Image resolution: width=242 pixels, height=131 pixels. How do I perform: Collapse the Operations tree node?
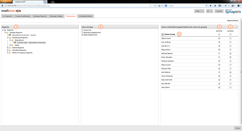pyautogui.click(x=10, y=40)
